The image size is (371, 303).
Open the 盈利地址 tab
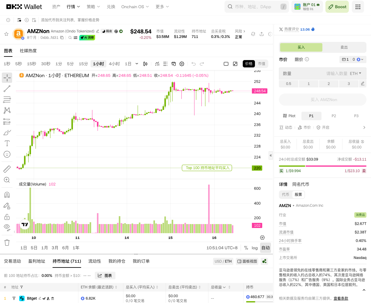[37, 261]
